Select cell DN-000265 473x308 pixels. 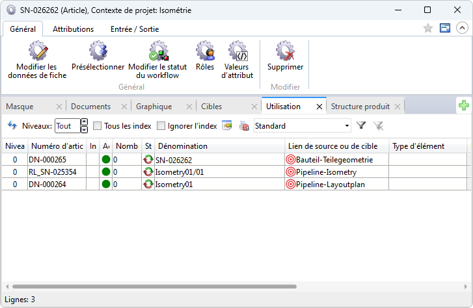(57, 159)
